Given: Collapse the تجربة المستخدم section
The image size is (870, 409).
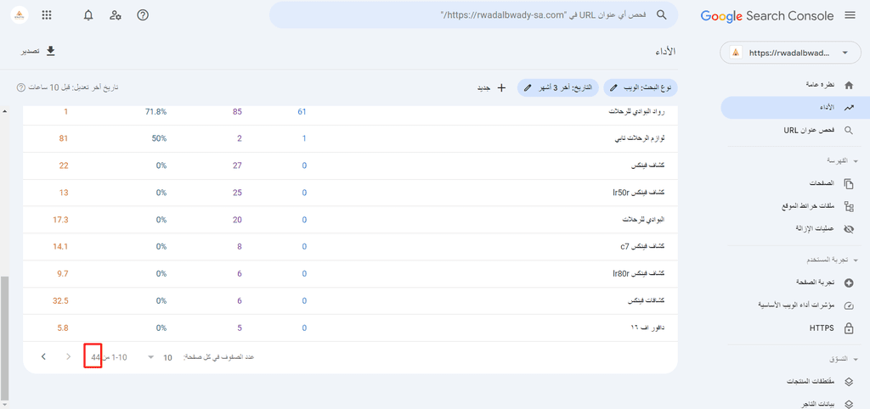Looking at the screenshot, I should [833, 260].
